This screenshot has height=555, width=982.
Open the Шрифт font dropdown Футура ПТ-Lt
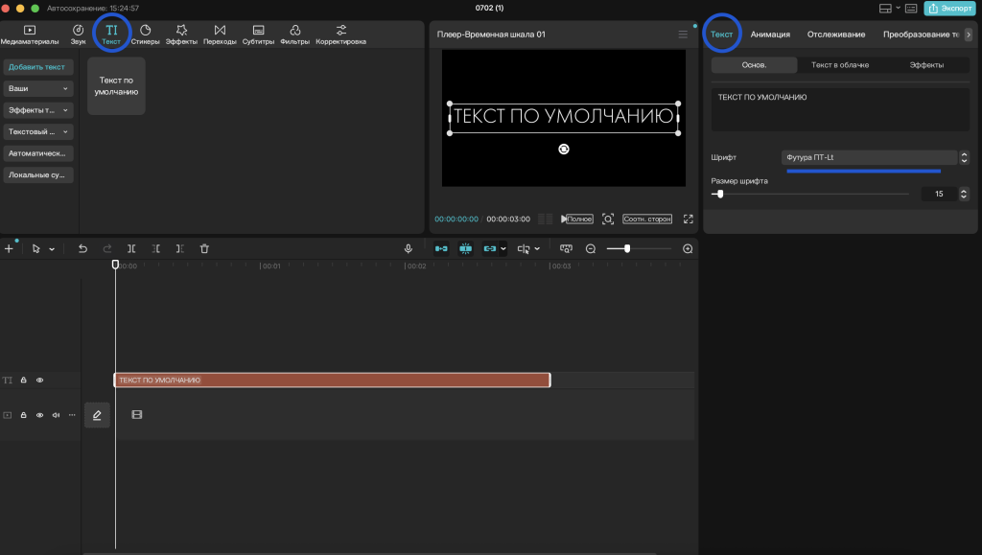869,157
